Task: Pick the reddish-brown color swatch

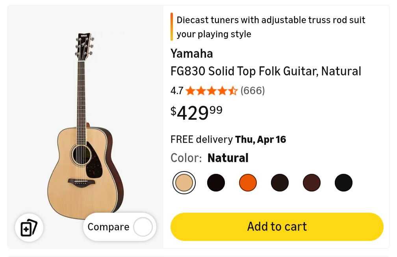Action: [312, 183]
